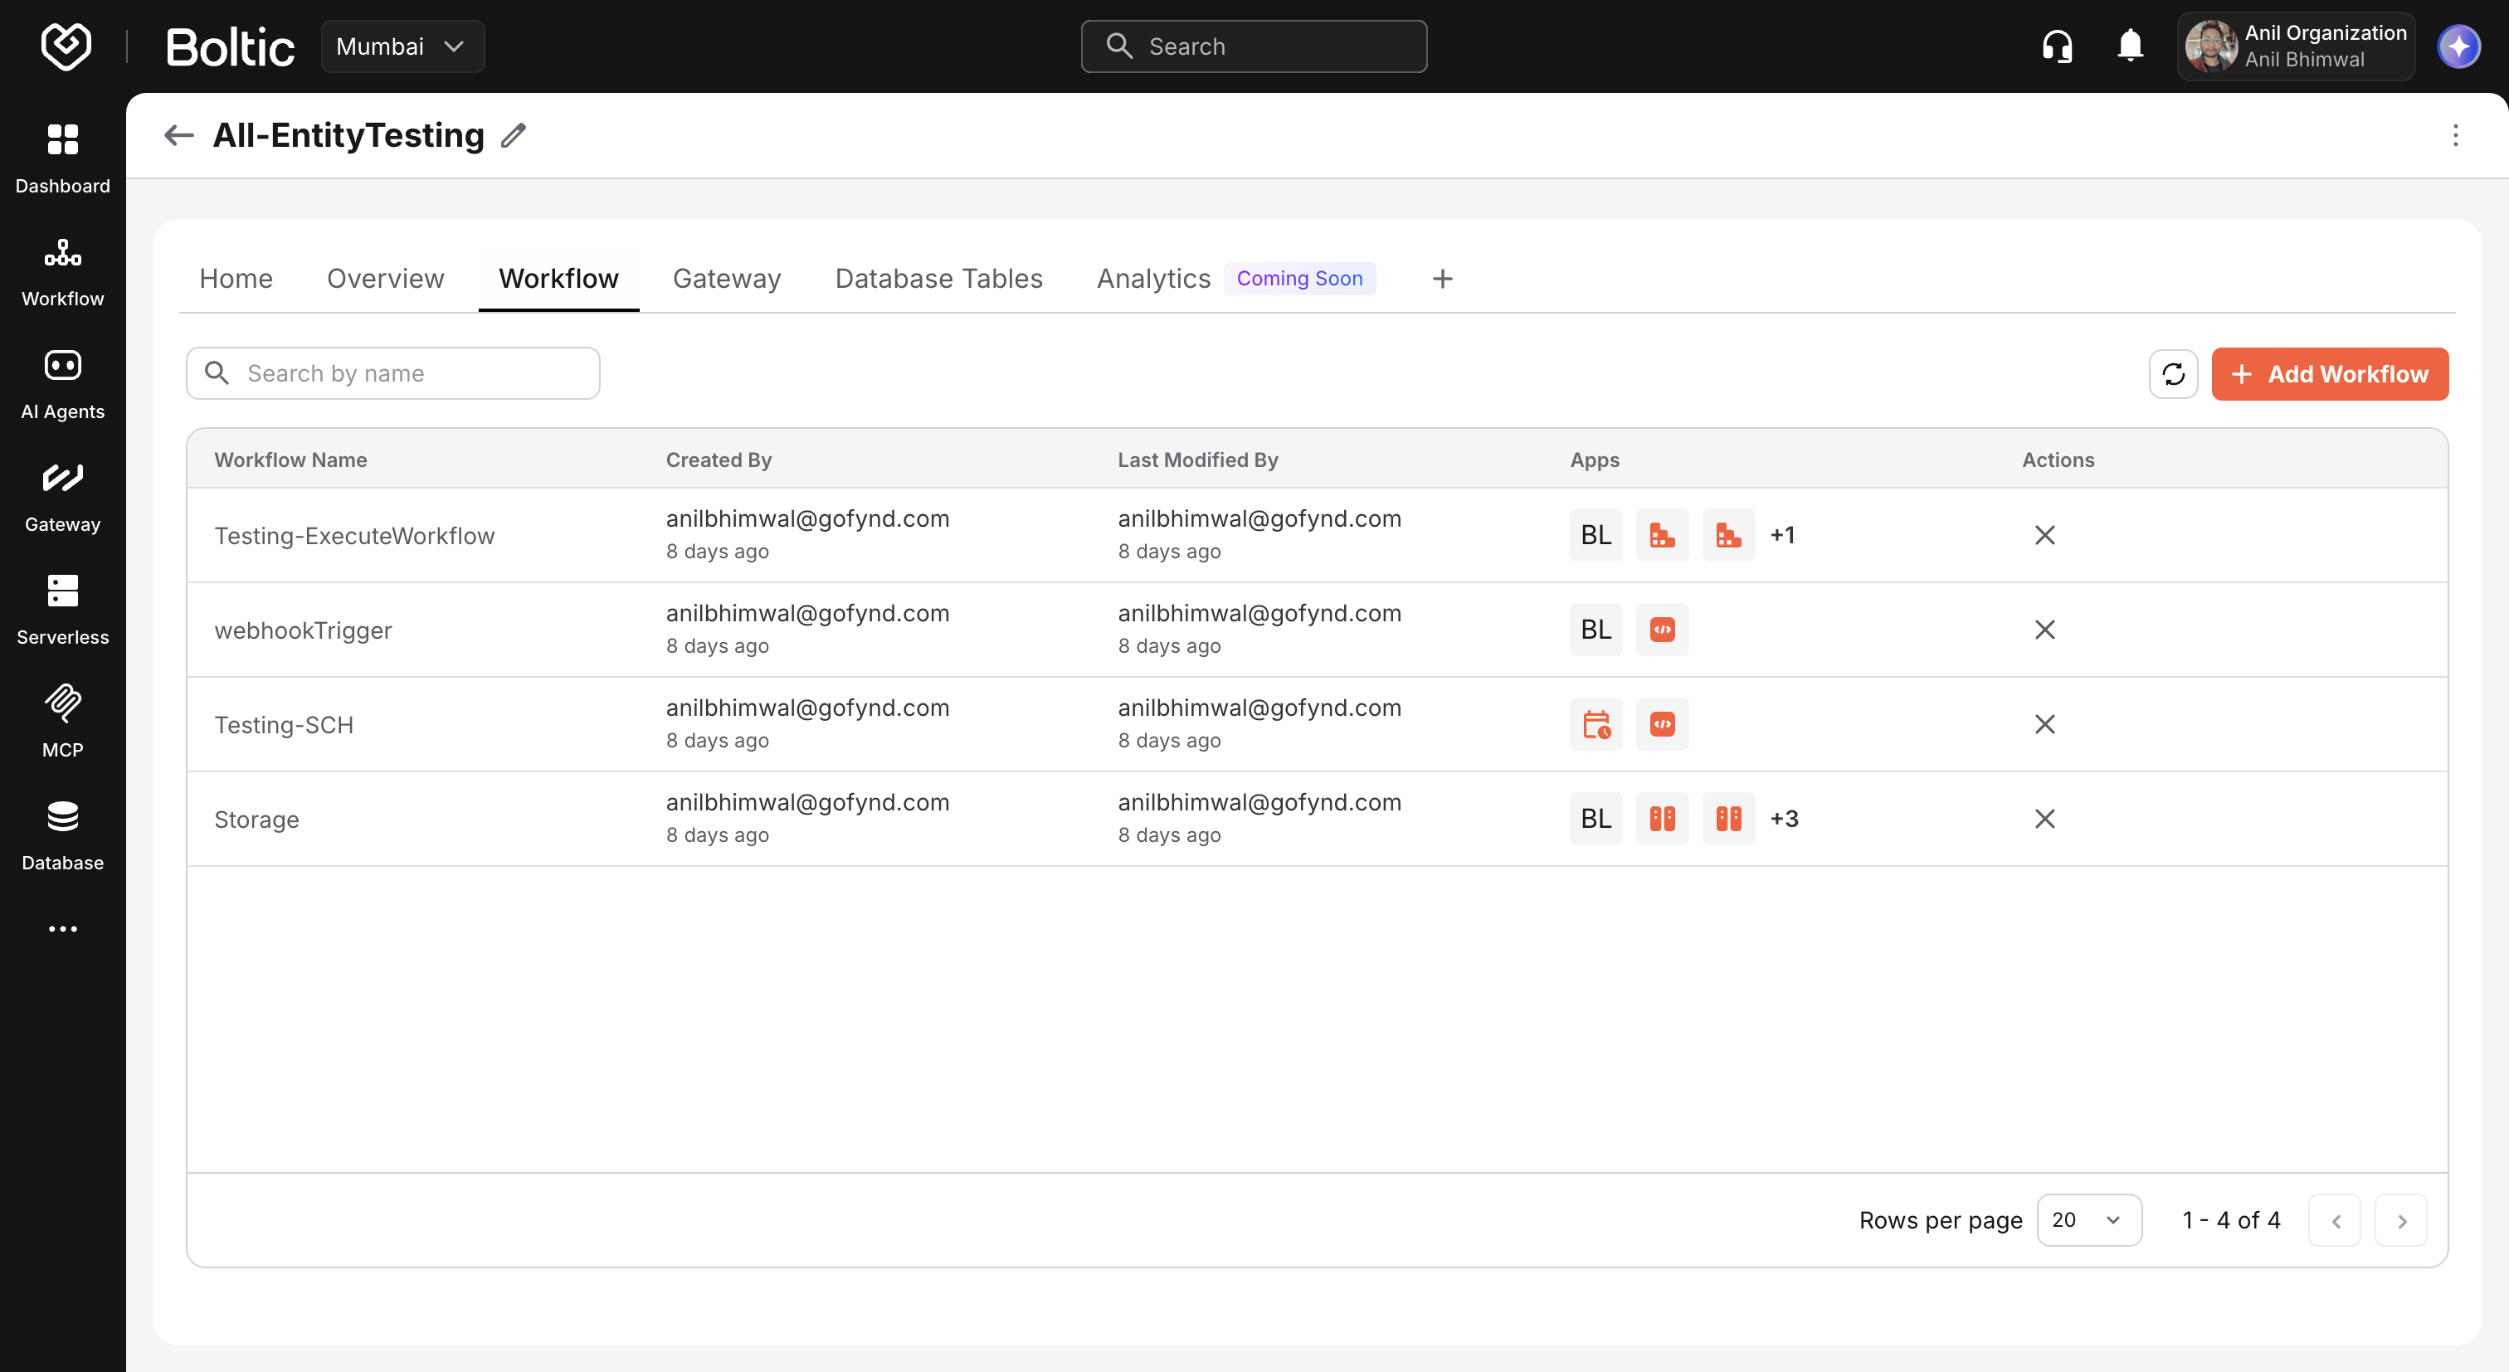
Task: Switch to the Overview tab
Action: point(386,279)
